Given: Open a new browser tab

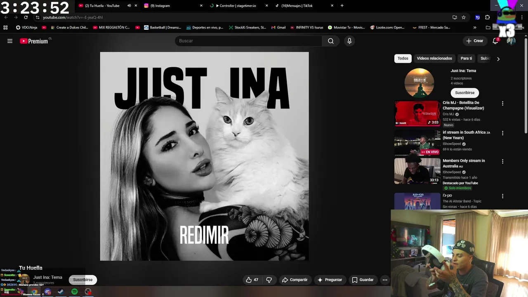Looking at the screenshot, I should click(342, 6).
